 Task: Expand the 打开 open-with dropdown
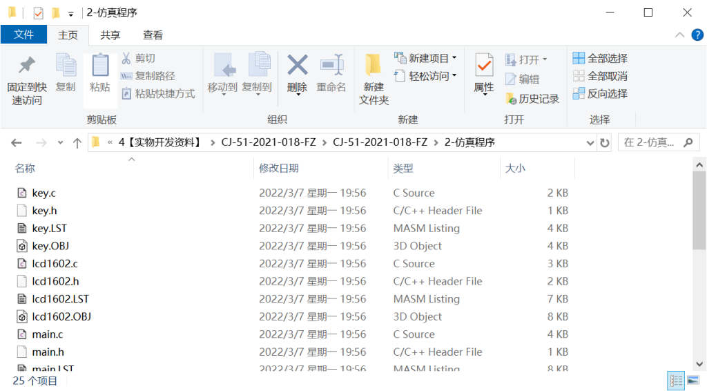[x=545, y=59]
